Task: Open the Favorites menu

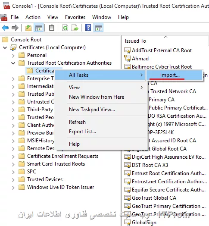Action: tap(75, 17)
